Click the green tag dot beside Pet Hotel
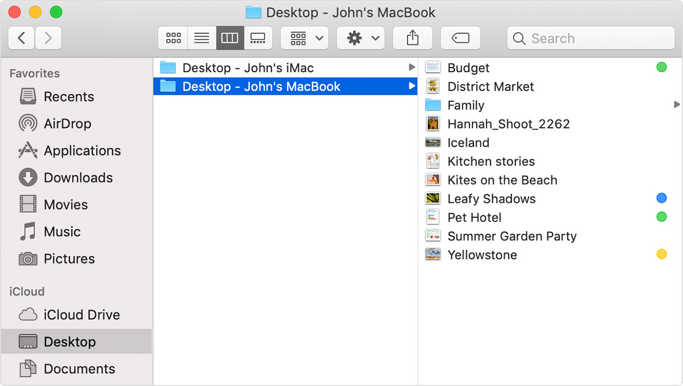The height and width of the screenshot is (386, 683). coord(662,216)
